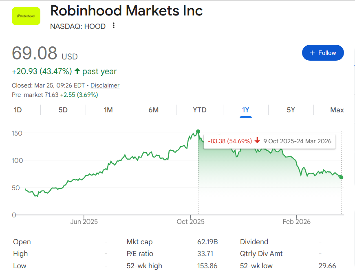Select the green endpoint dot on the chart

pos(341,177)
